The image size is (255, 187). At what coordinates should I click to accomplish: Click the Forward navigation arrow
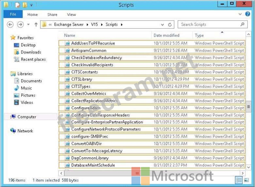pyautogui.click(x=20, y=24)
